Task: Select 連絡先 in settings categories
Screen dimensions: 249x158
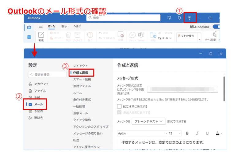Action: pyautogui.click(x=36, y=118)
